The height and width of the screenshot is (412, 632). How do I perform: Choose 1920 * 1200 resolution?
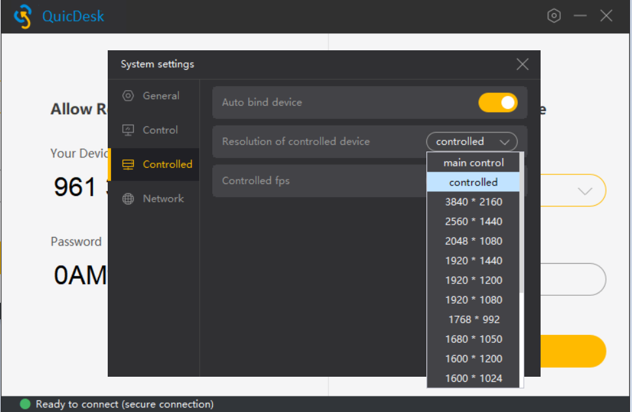[473, 281]
